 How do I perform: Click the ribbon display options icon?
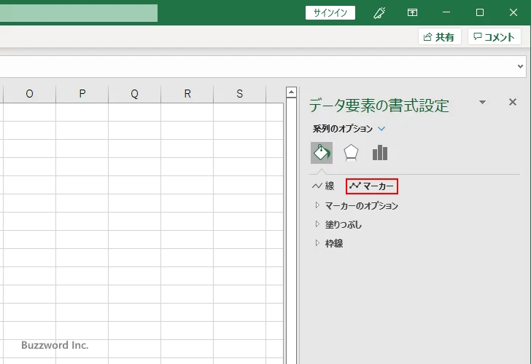413,12
